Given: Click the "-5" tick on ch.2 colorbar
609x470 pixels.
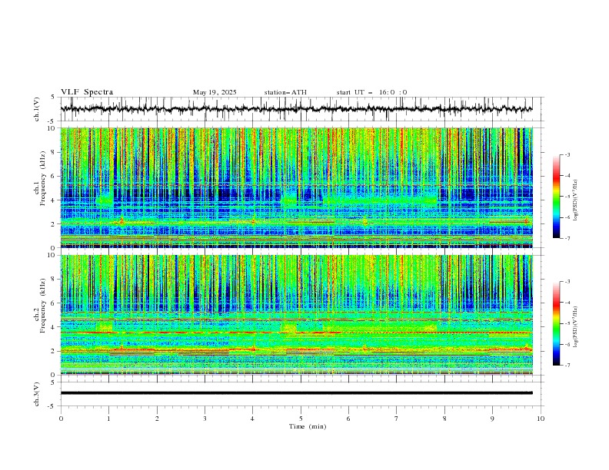Looking at the screenshot, I should (567, 323).
